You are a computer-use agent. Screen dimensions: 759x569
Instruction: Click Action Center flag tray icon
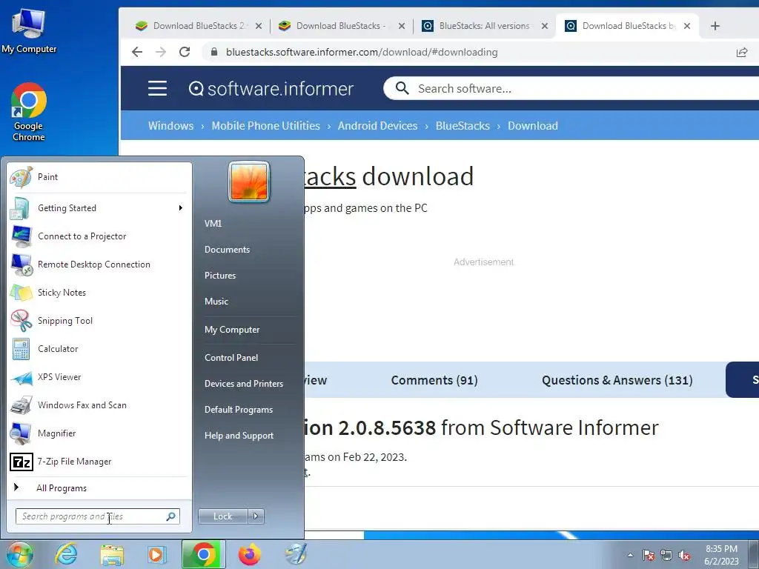tap(648, 555)
